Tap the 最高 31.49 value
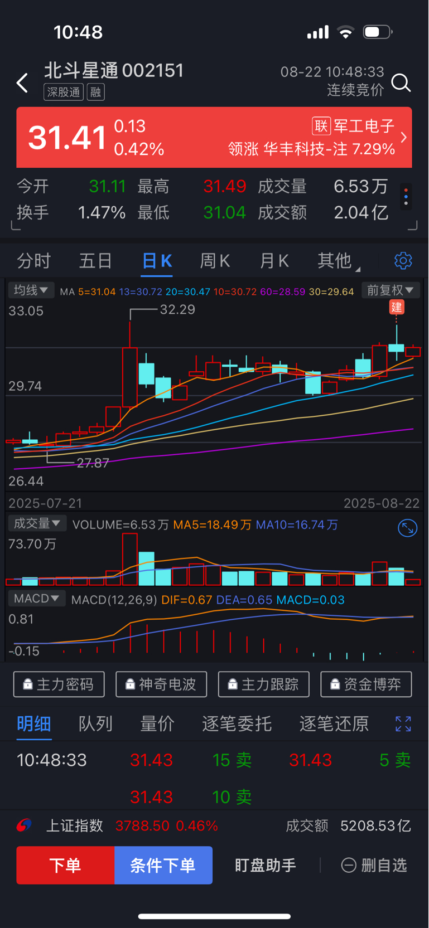This screenshot has height=928, width=429. pyautogui.click(x=224, y=186)
